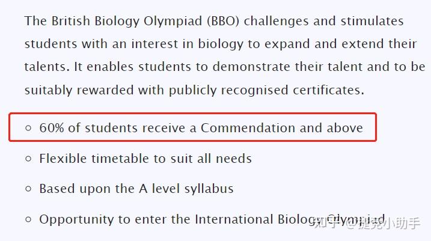Image resolution: width=431 pixels, height=241 pixels.
Task: Click the bullet marker before "60% of students"
Action: point(28,128)
